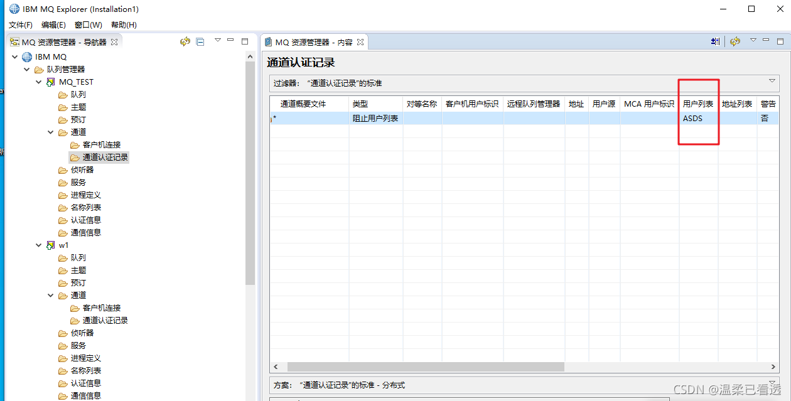Open the 帮助(H) menu
Screen dimensions: 791x401
click(x=124, y=25)
